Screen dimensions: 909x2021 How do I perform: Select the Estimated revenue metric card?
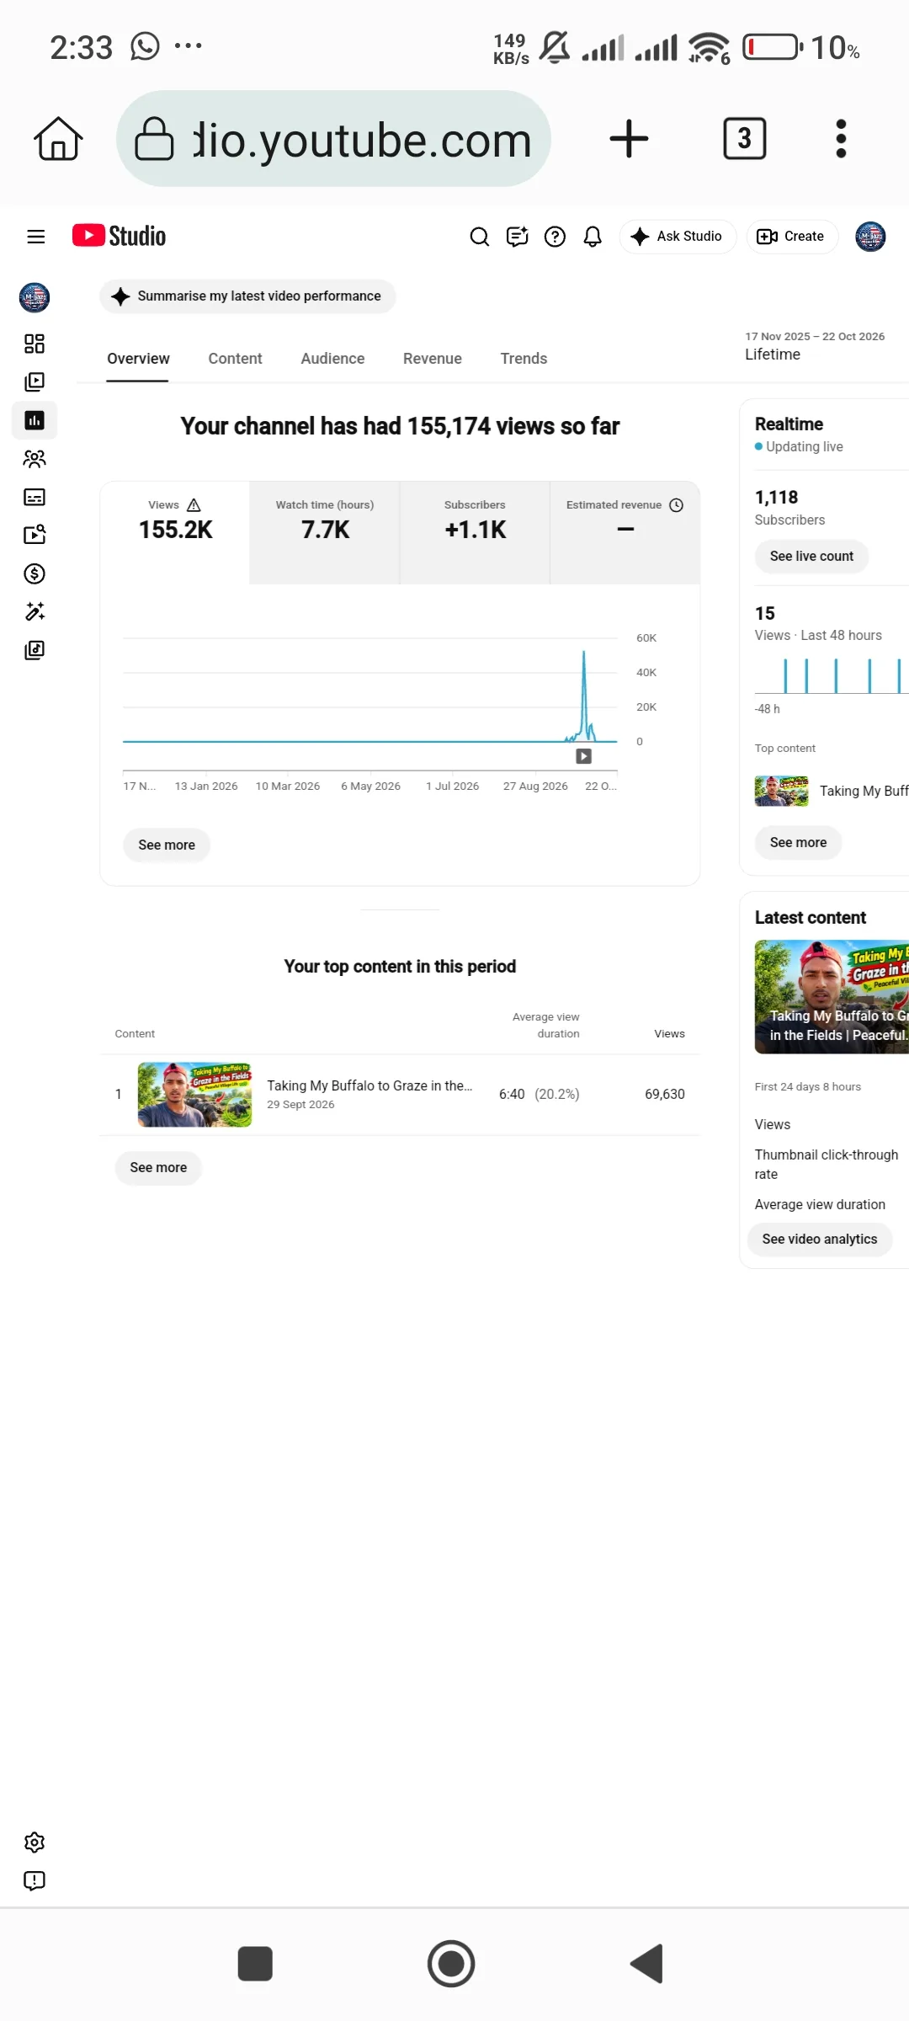pyautogui.click(x=625, y=532)
